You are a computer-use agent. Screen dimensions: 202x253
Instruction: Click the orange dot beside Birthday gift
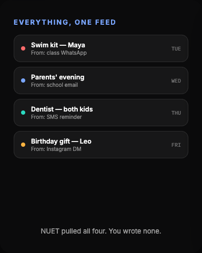[23, 145]
